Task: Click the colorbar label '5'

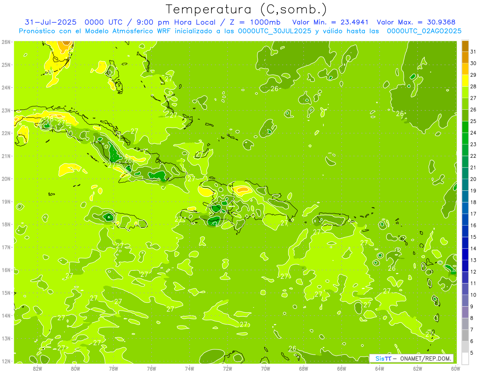Action: coord(472,353)
